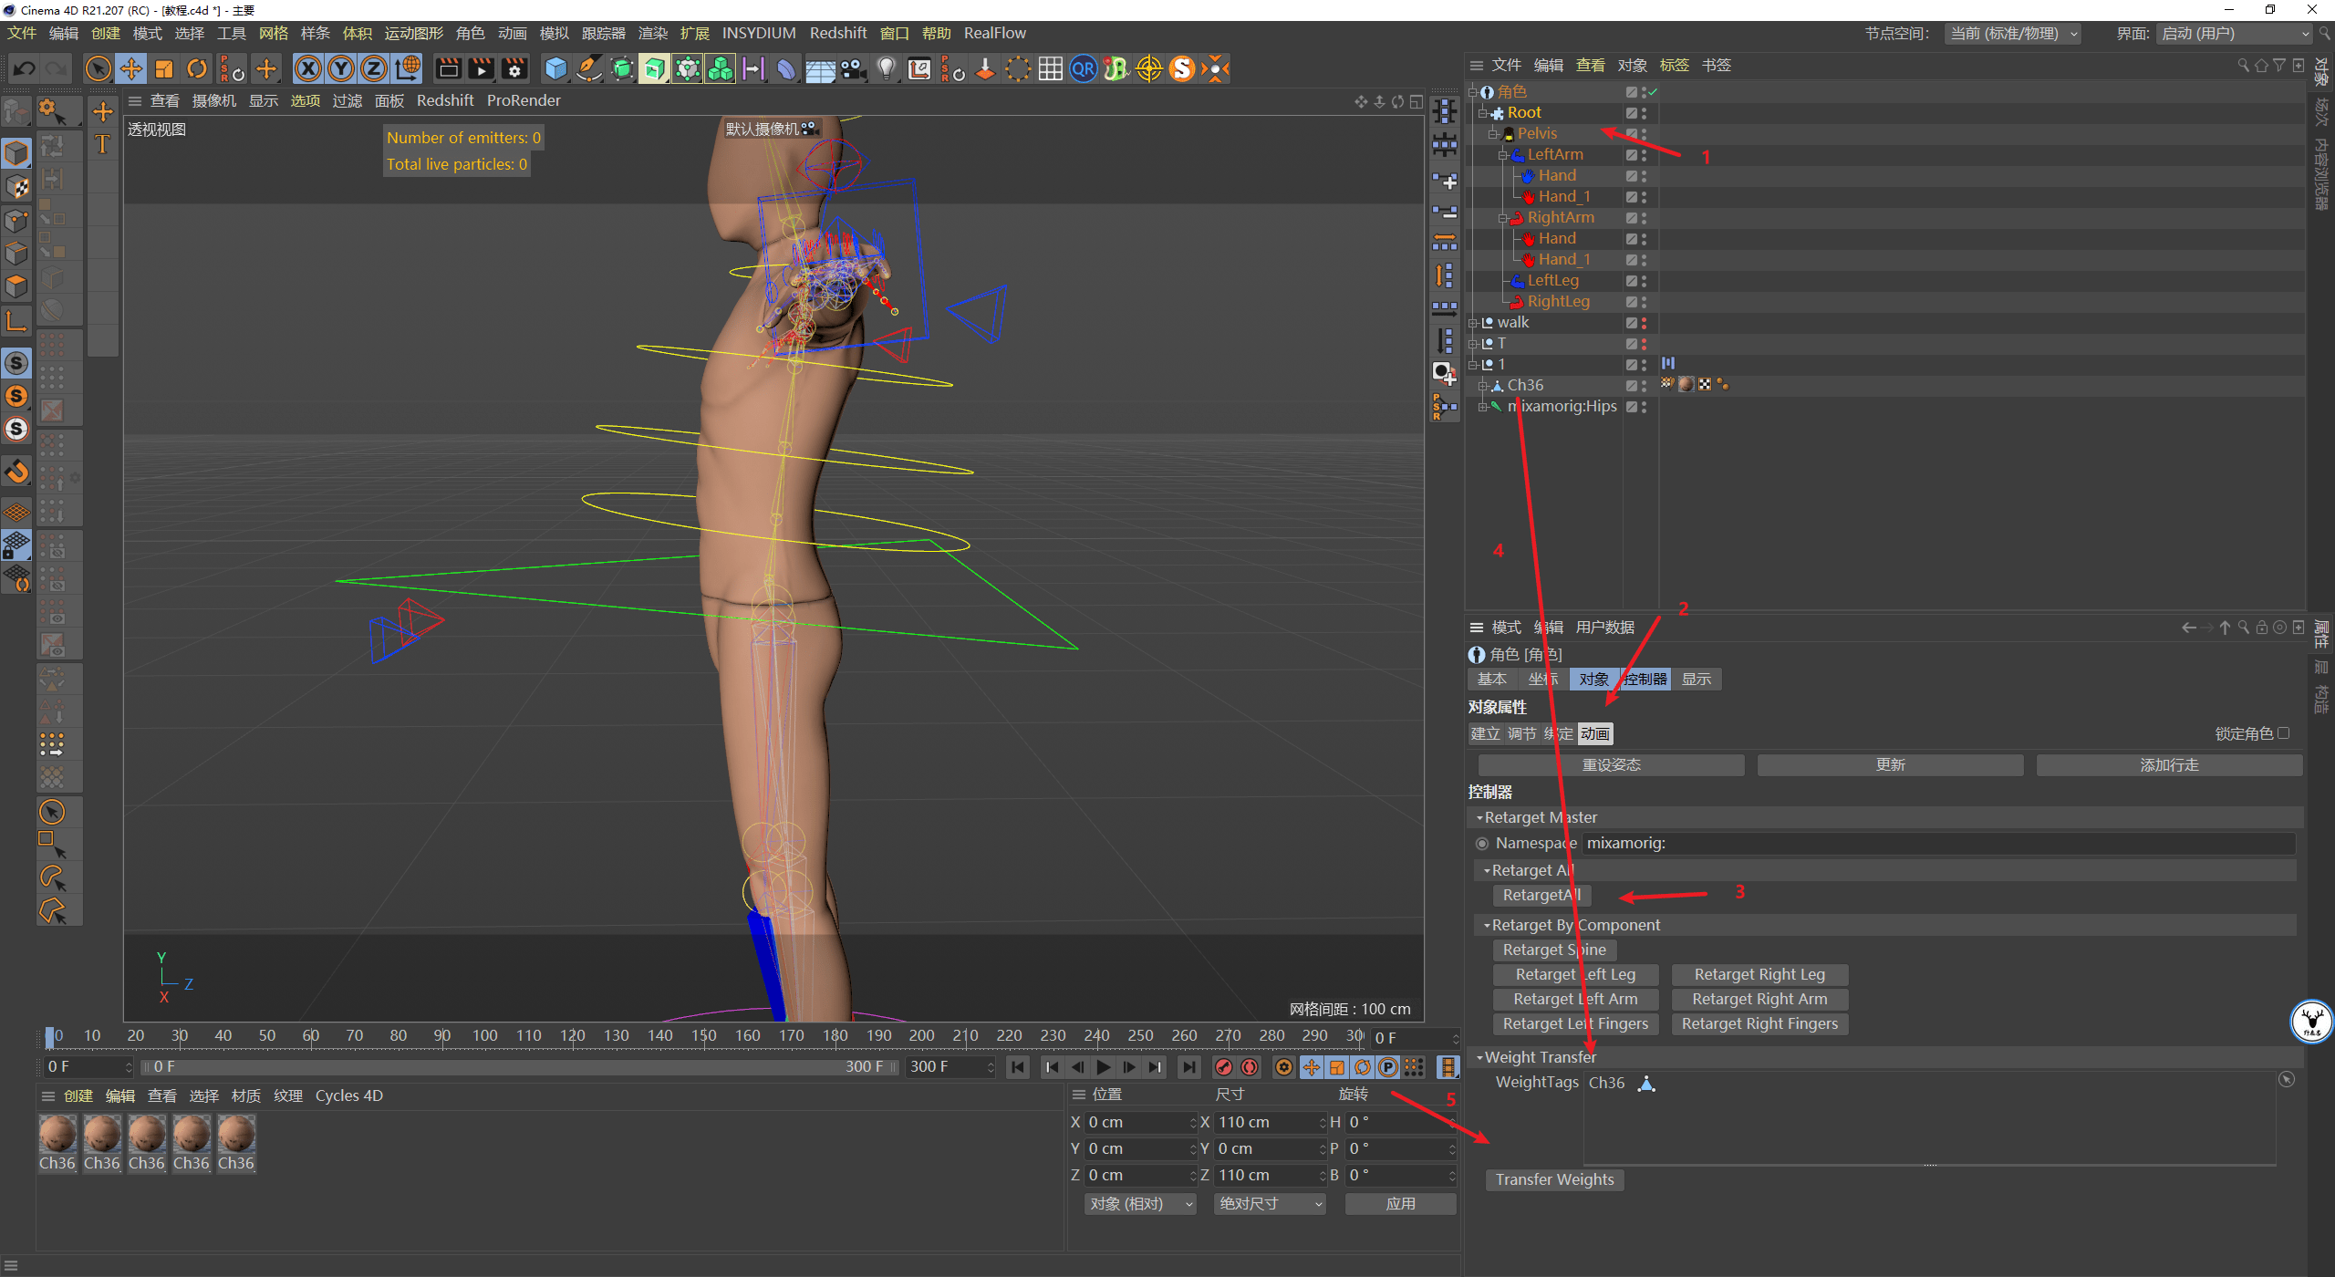Image resolution: width=2335 pixels, height=1277 pixels.
Task: Open the 对象 (相对) coordinate dropdown
Action: point(1139,1204)
